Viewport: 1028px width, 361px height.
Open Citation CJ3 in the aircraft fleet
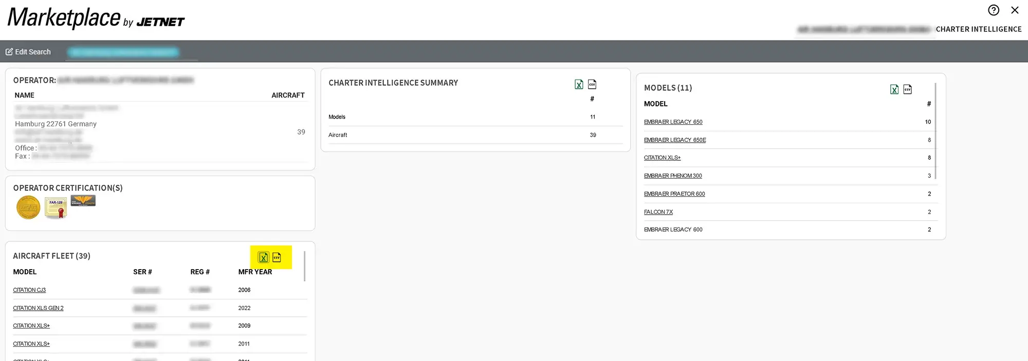[29, 290]
